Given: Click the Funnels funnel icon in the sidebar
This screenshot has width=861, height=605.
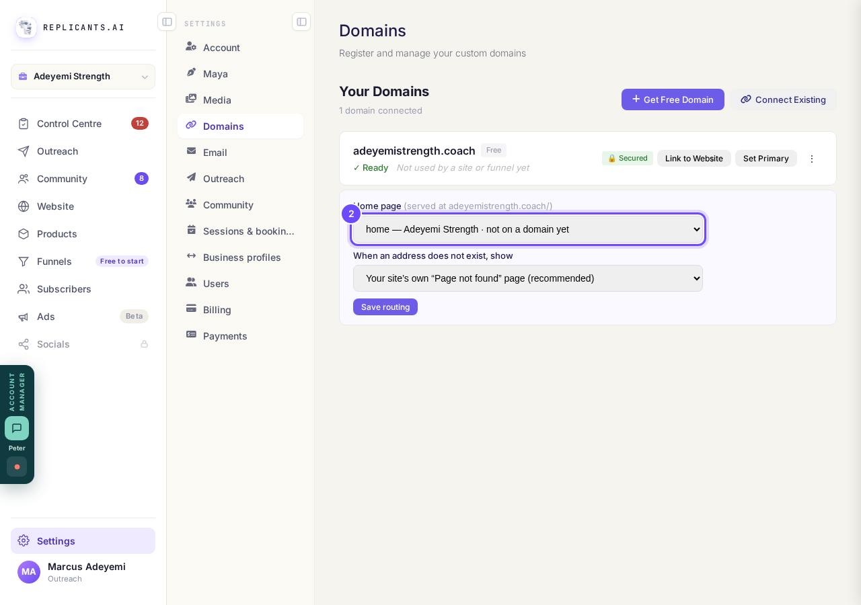Looking at the screenshot, I should [24, 261].
